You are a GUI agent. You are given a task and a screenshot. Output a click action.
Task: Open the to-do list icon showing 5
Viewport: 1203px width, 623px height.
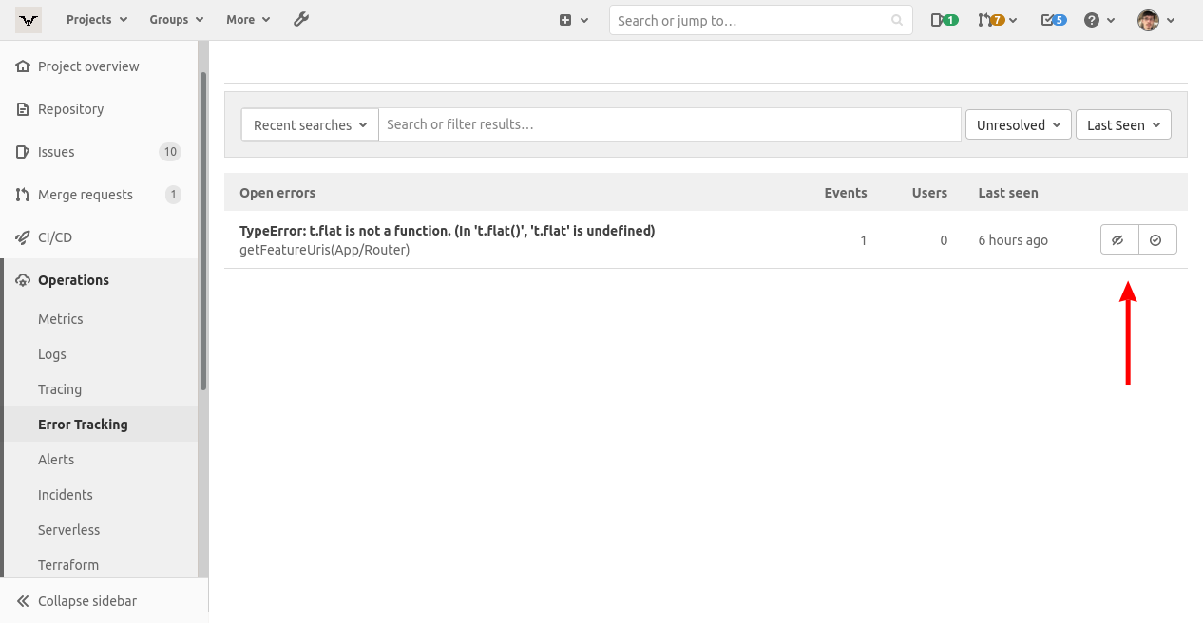(1053, 19)
